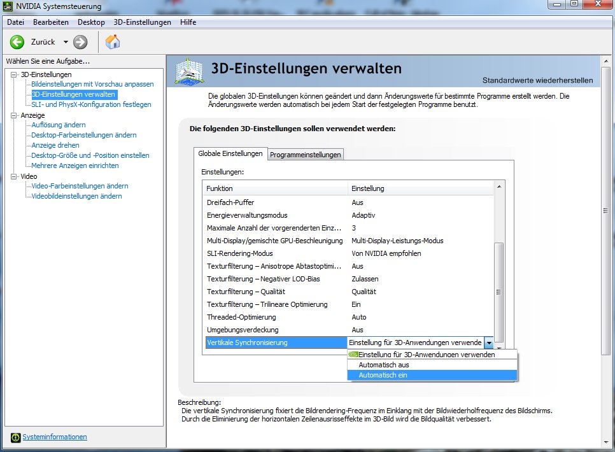Select Texturfilterung – Anisotrope Abtastoptimierung row
The width and height of the screenshot is (615, 452).
348,266
